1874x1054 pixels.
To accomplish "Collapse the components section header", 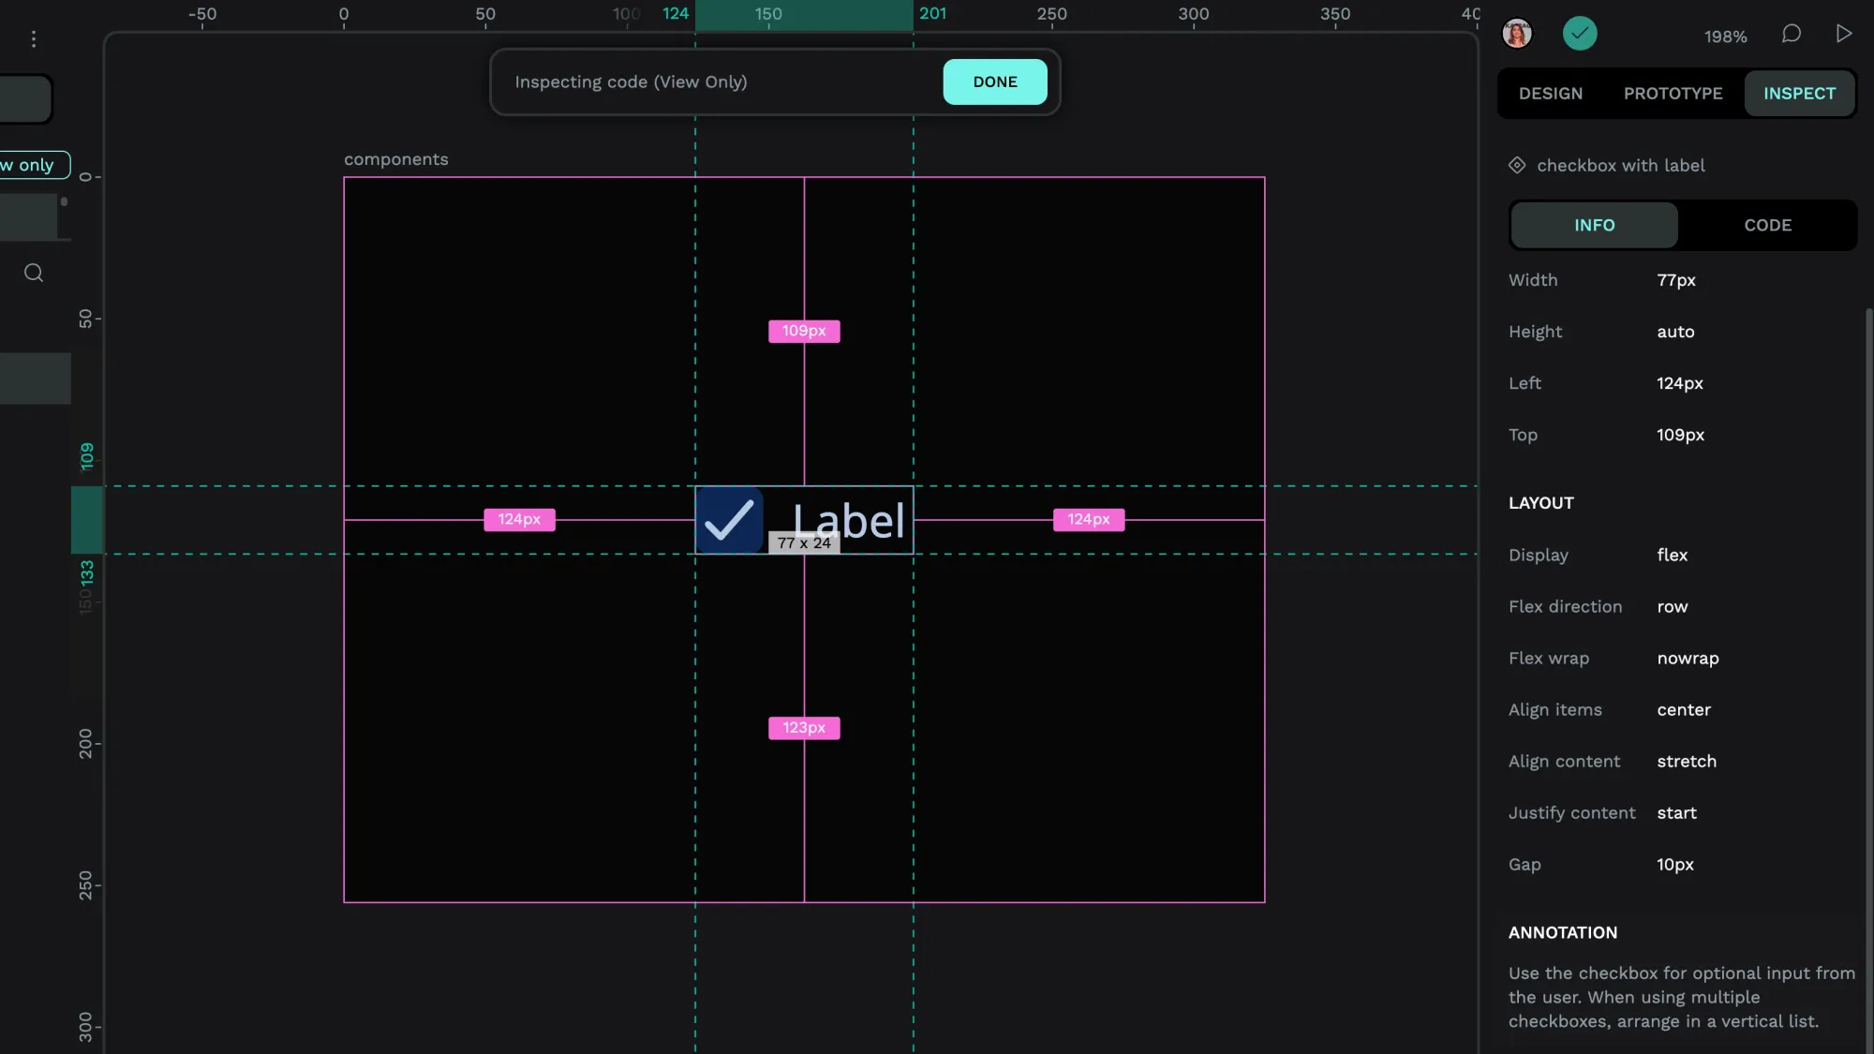I will click(x=395, y=157).
